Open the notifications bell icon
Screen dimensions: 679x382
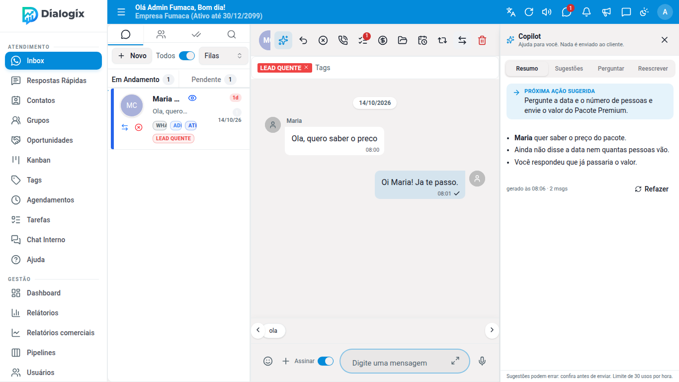point(587,12)
